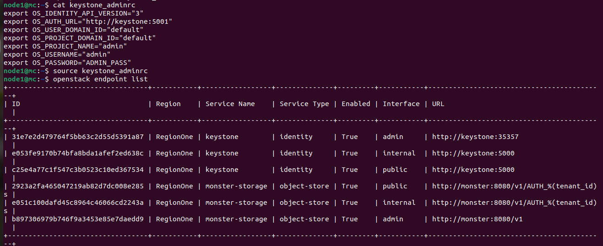The width and height of the screenshot is (603, 246).
Task: Click the 'source keystone_adminrc' command
Action: (100, 71)
